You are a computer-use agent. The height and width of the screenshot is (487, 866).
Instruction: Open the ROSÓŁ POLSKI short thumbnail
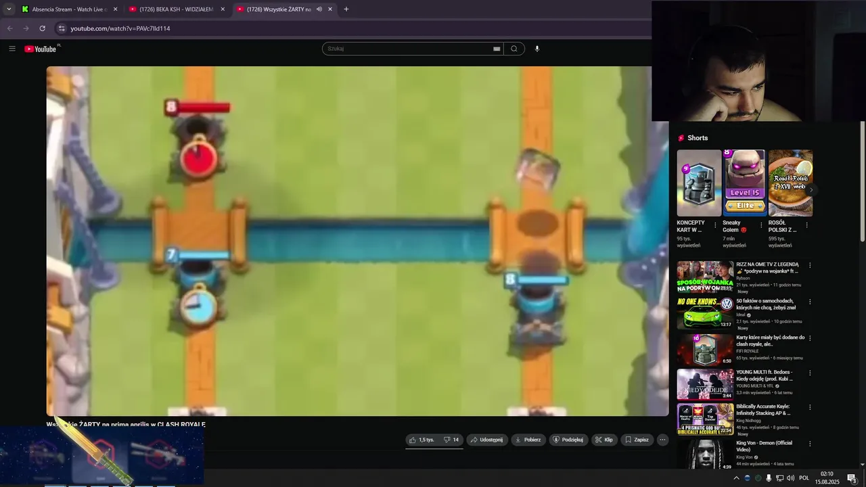(790, 183)
